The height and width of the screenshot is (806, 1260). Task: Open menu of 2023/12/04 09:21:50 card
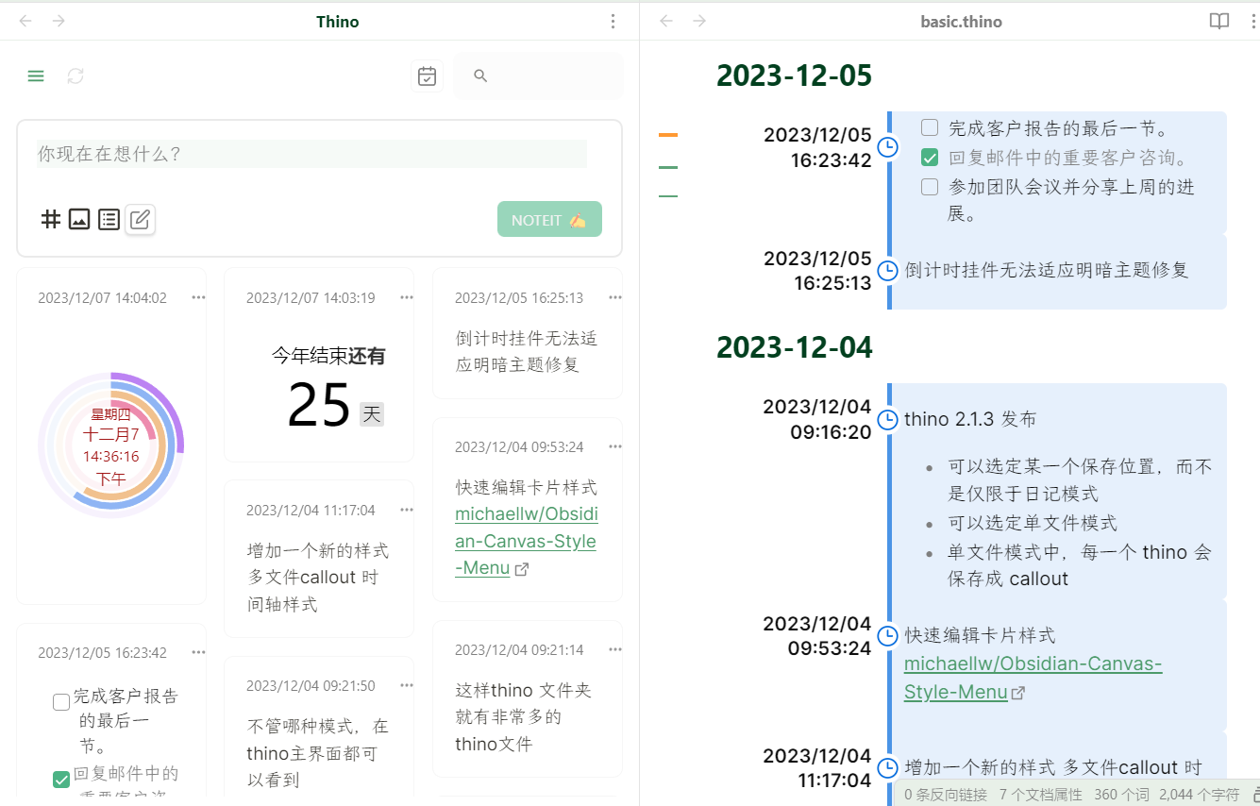pyautogui.click(x=407, y=685)
